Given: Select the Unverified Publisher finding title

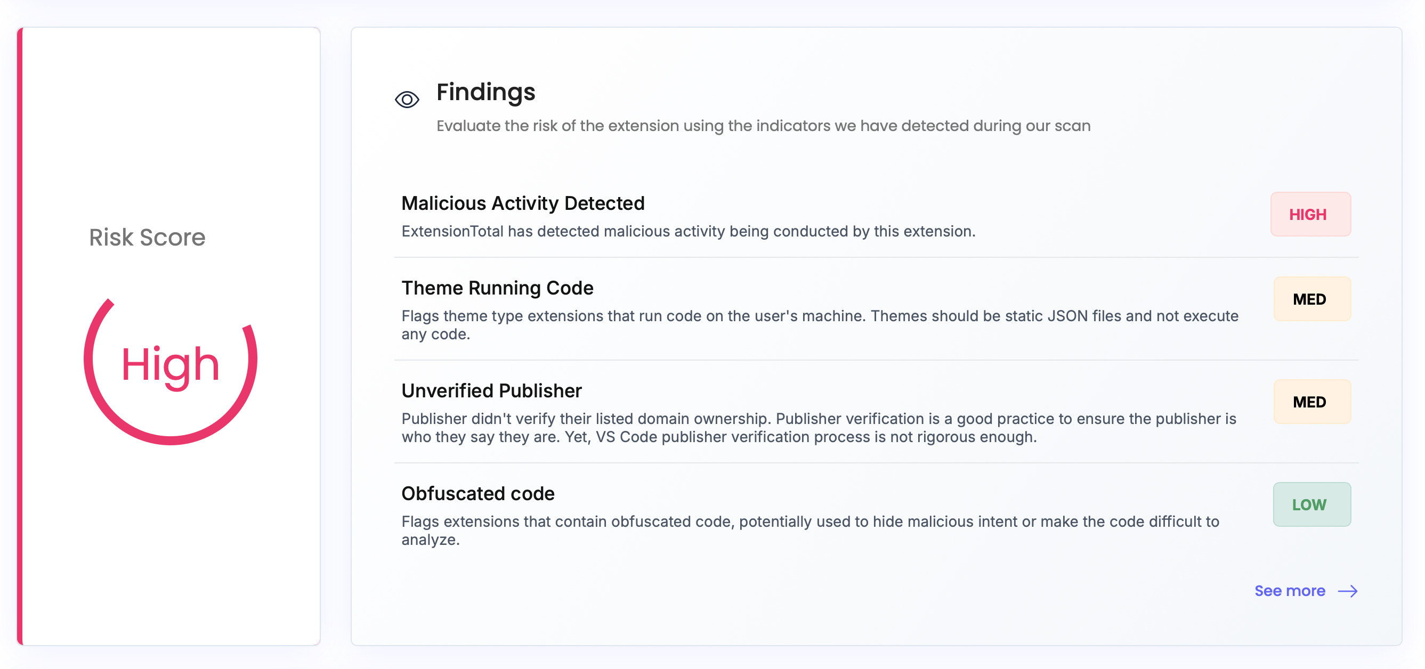Looking at the screenshot, I should pyautogui.click(x=491, y=391).
